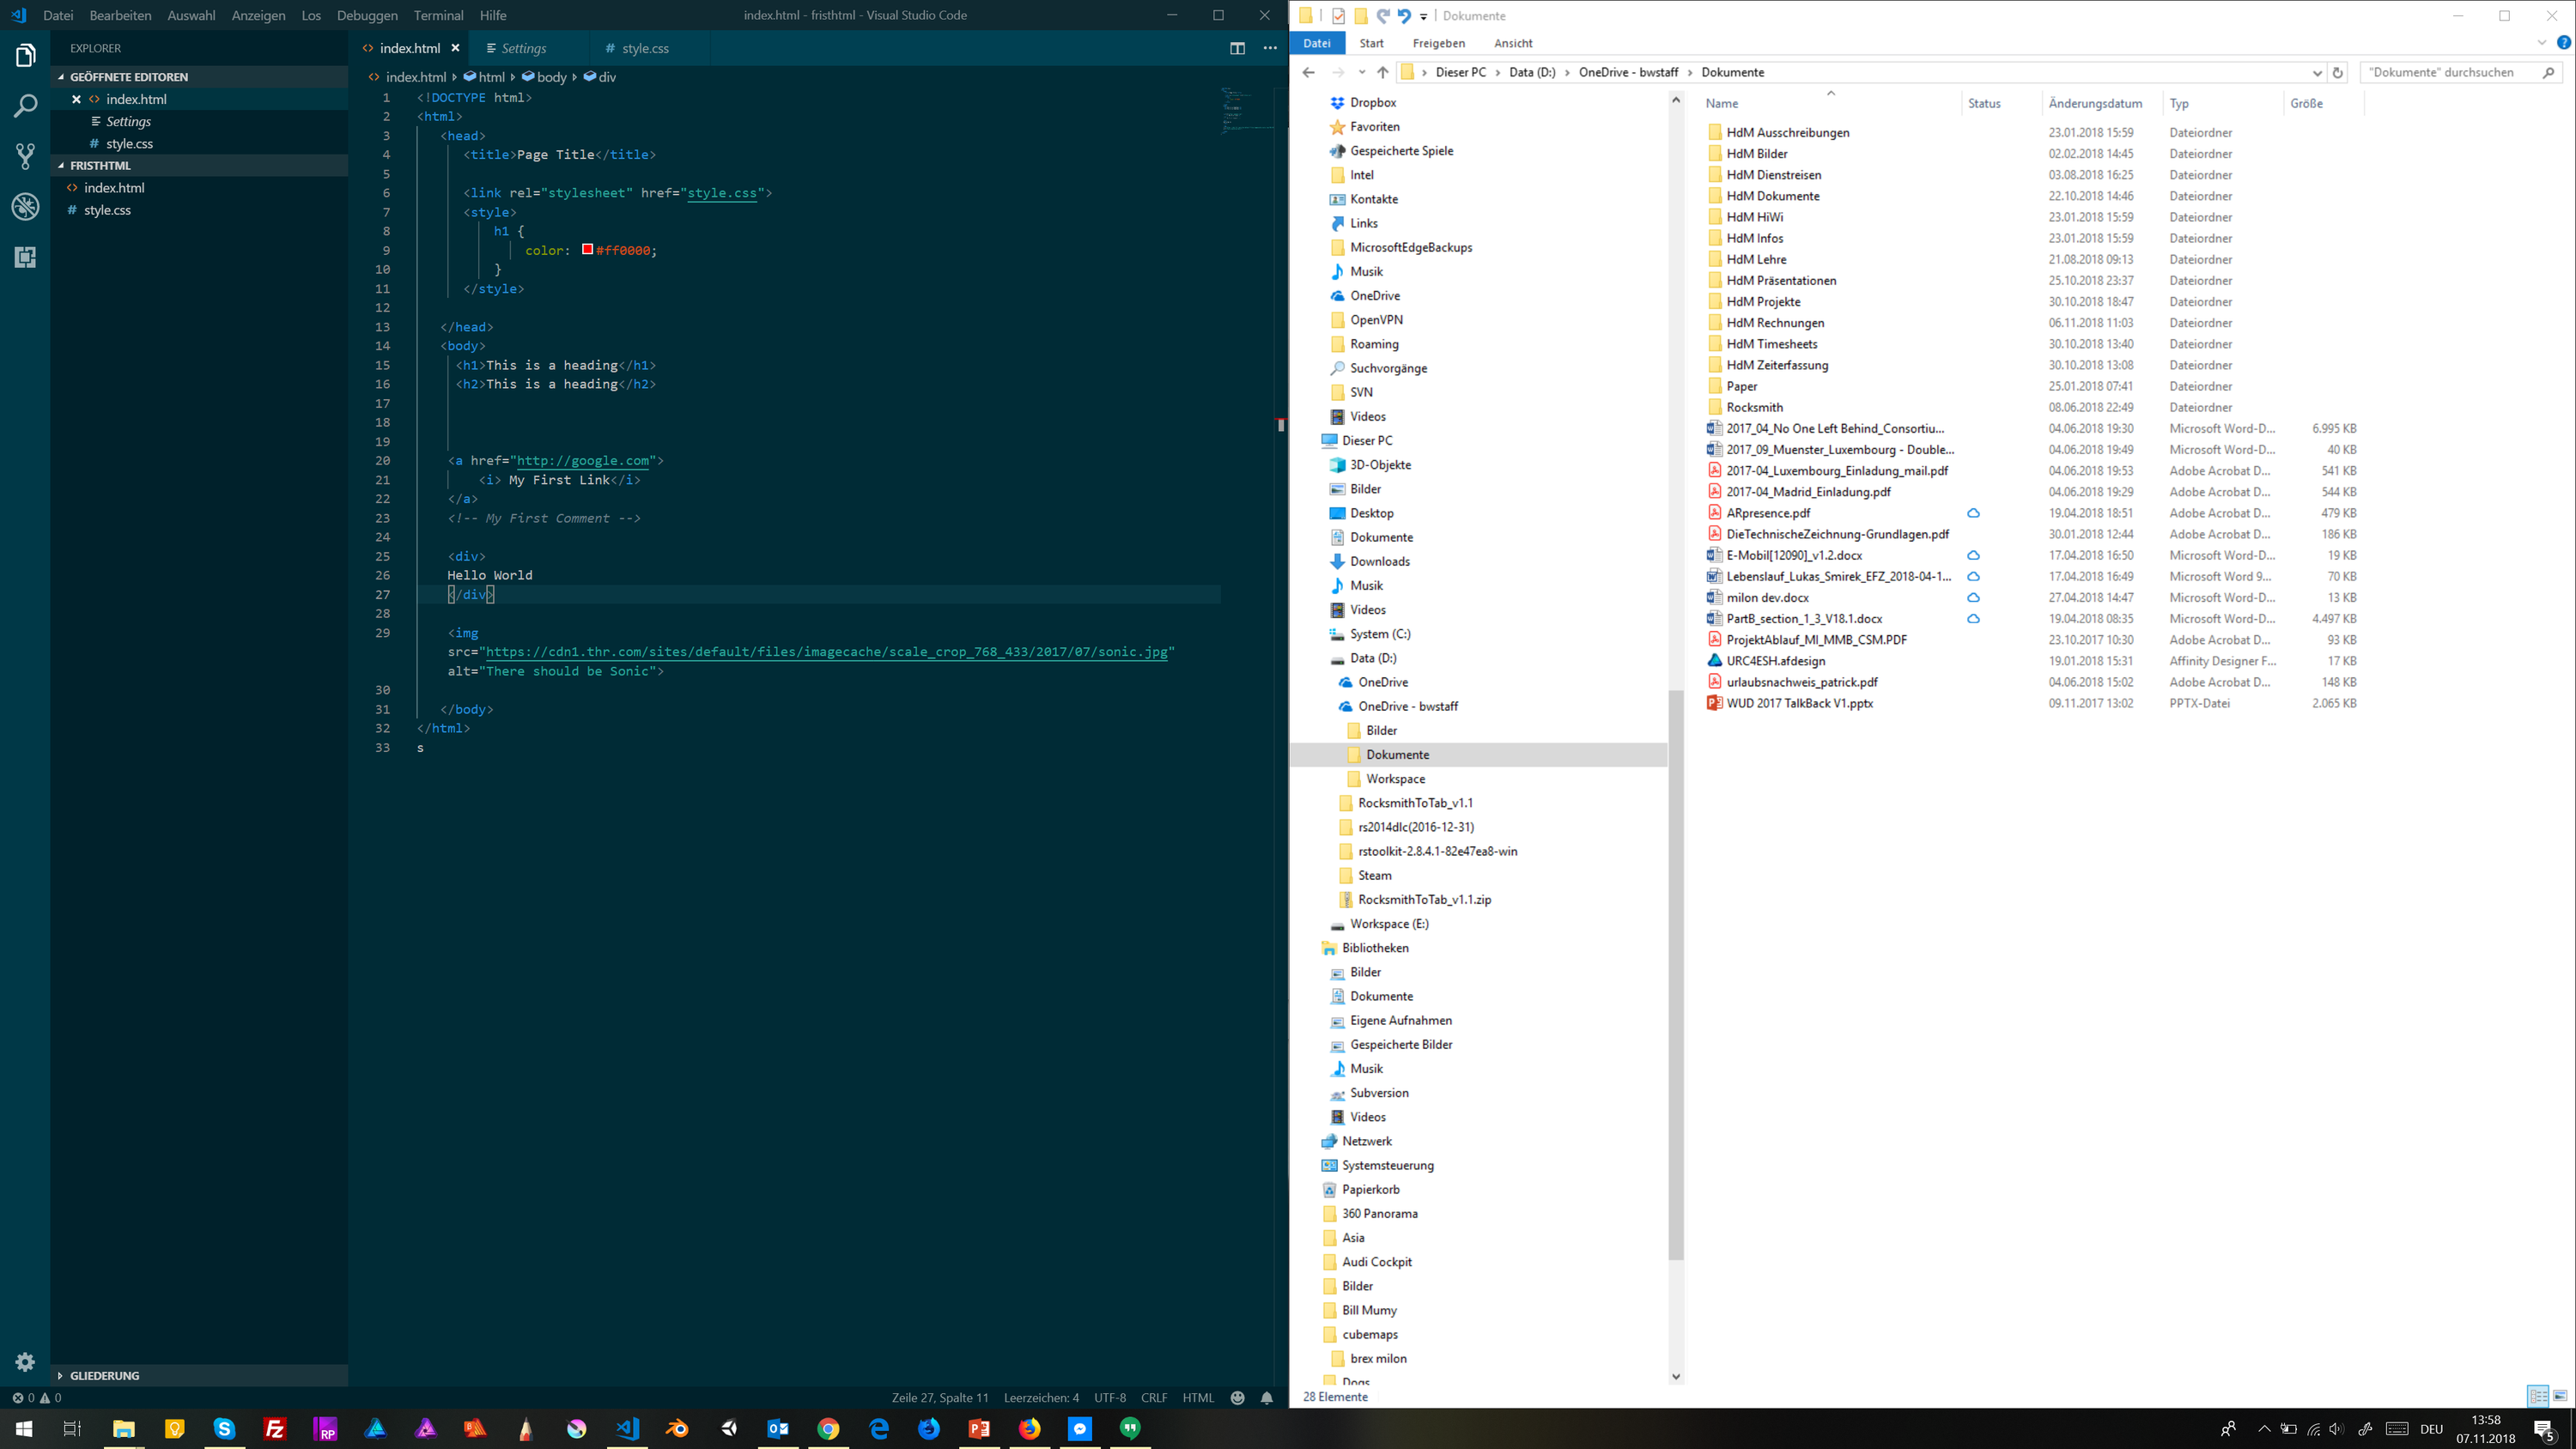Click the close icon on index.html tab
The image size is (2576, 1449).
point(455,48)
